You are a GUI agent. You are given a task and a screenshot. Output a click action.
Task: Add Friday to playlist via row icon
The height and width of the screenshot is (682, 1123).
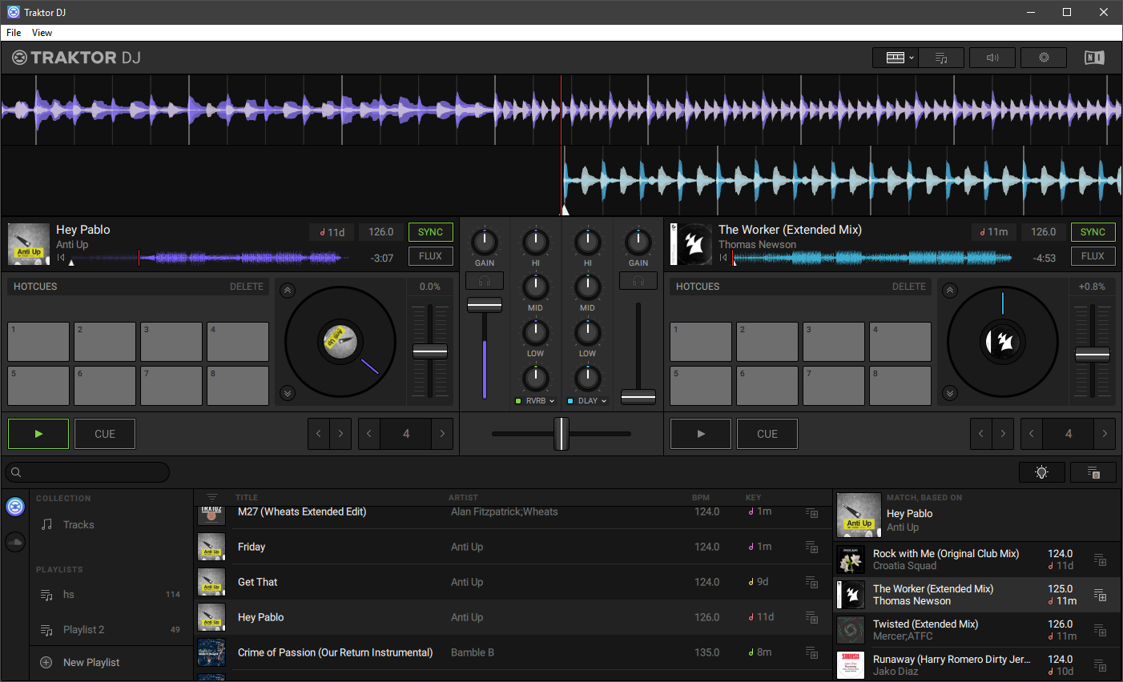click(x=812, y=548)
